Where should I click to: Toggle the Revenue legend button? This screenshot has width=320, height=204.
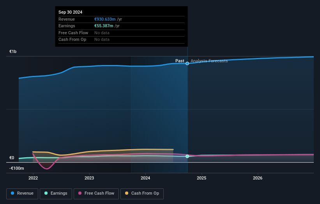22,193
